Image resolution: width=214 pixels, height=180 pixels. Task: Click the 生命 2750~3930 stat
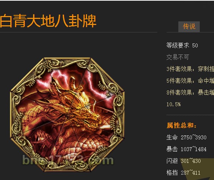186,137
